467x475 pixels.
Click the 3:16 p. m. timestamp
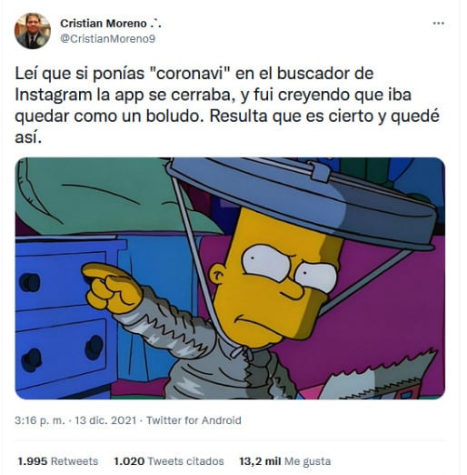pos(40,420)
